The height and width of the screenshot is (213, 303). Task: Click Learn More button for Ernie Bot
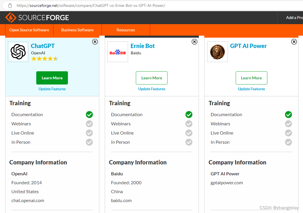tap(152, 78)
